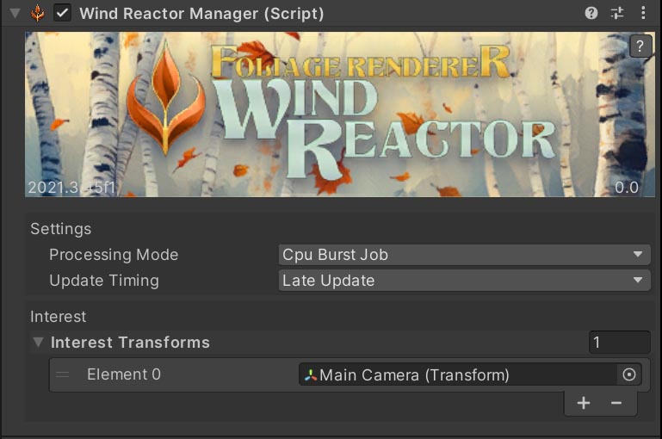Collapse the Wind Reactor Manager component foldout
Viewport: 662px width, 439px height.
15,13
